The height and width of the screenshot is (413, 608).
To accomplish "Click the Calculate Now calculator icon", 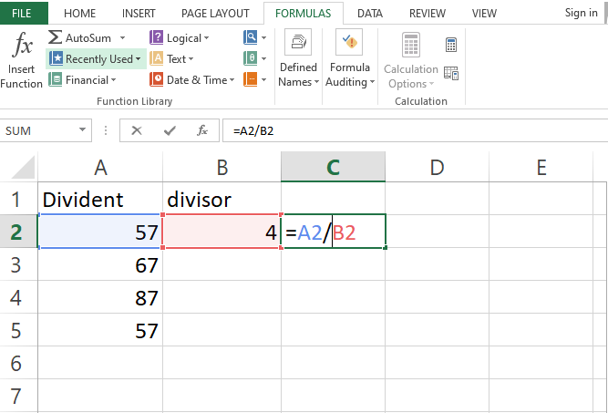I will tap(451, 45).
